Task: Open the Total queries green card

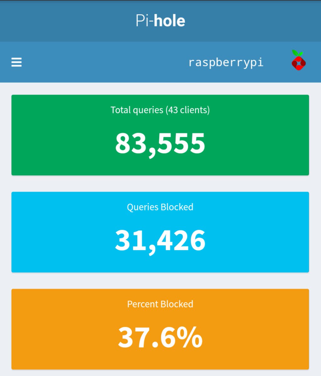Action: coord(160,135)
